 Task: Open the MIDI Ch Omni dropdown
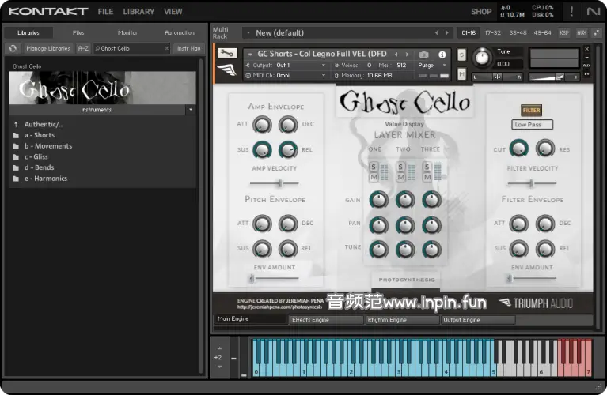[286, 75]
